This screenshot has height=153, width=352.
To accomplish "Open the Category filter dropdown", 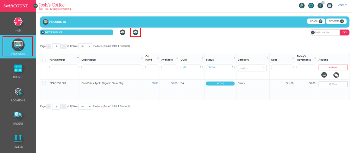I will pyautogui.click(x=252, y=68).
